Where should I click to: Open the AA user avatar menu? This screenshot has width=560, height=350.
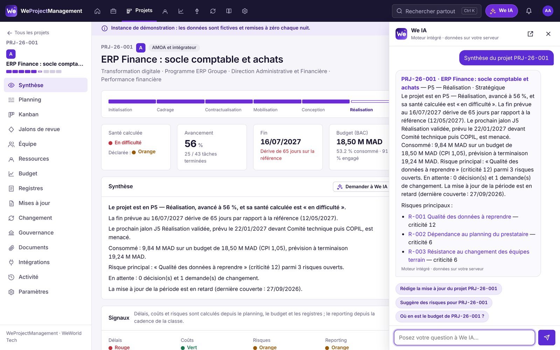coord(548,11)
